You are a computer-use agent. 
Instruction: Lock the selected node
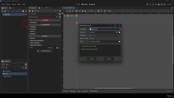pyautogui.click(x=98, y=11)
